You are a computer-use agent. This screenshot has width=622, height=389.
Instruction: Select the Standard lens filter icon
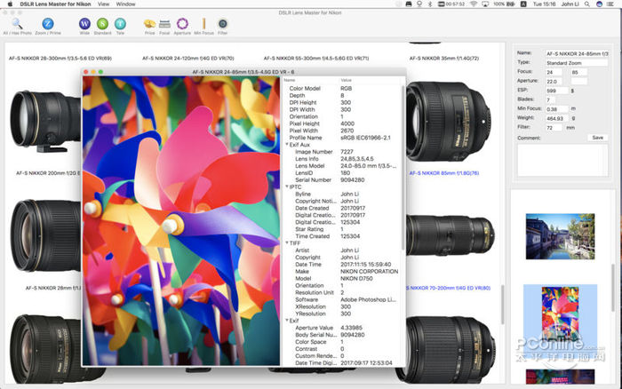(102, 21)
